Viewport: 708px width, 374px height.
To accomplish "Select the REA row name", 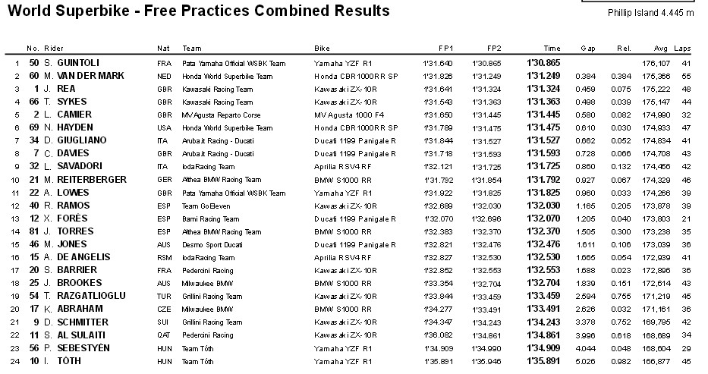I will coord(66,89).
